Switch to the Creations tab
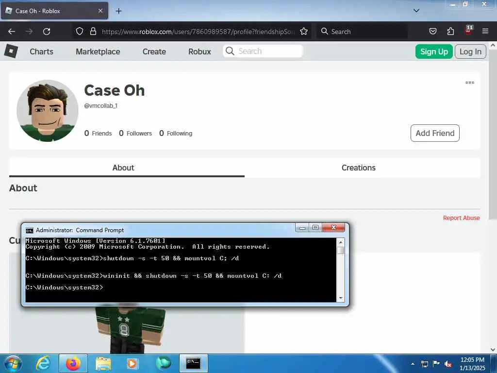This screenshot has height=373, width=497. click(359, 168)
